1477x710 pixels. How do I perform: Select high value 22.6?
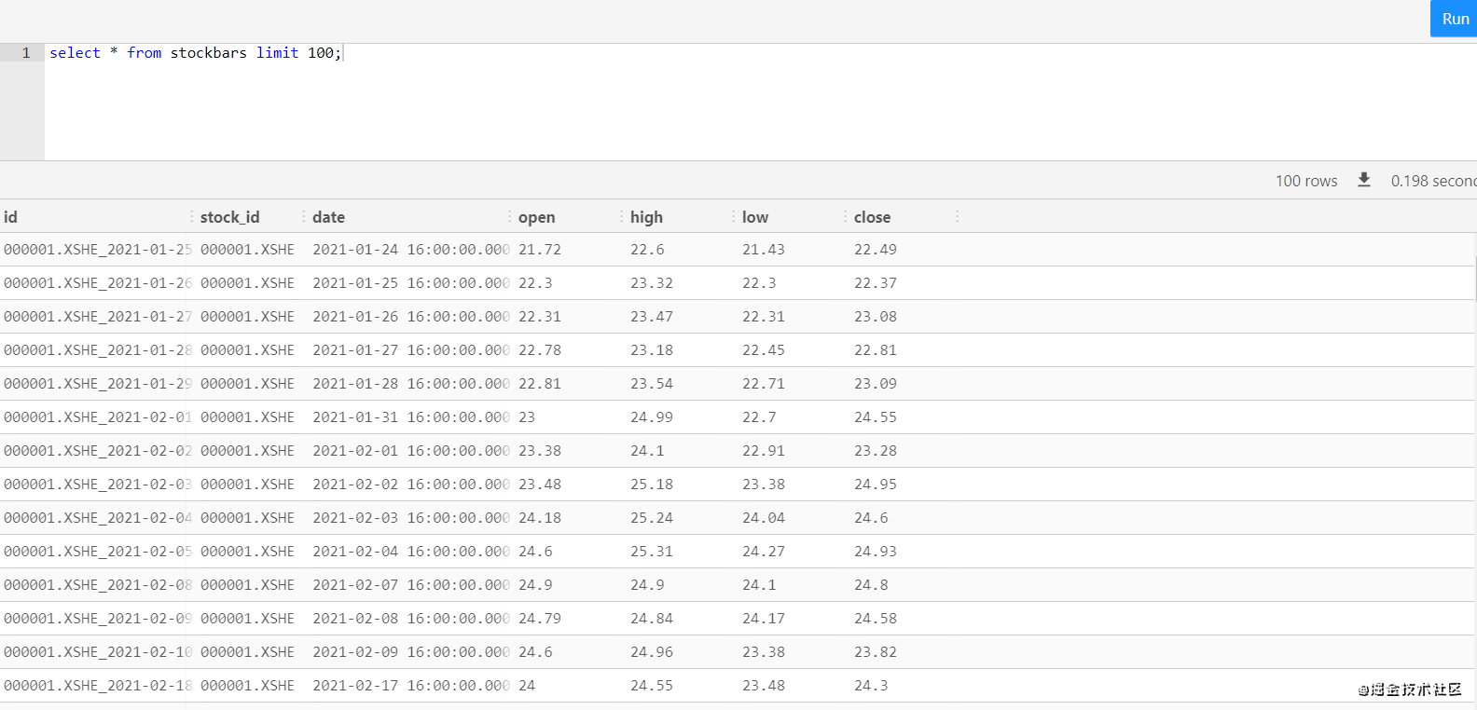point(647,250)
